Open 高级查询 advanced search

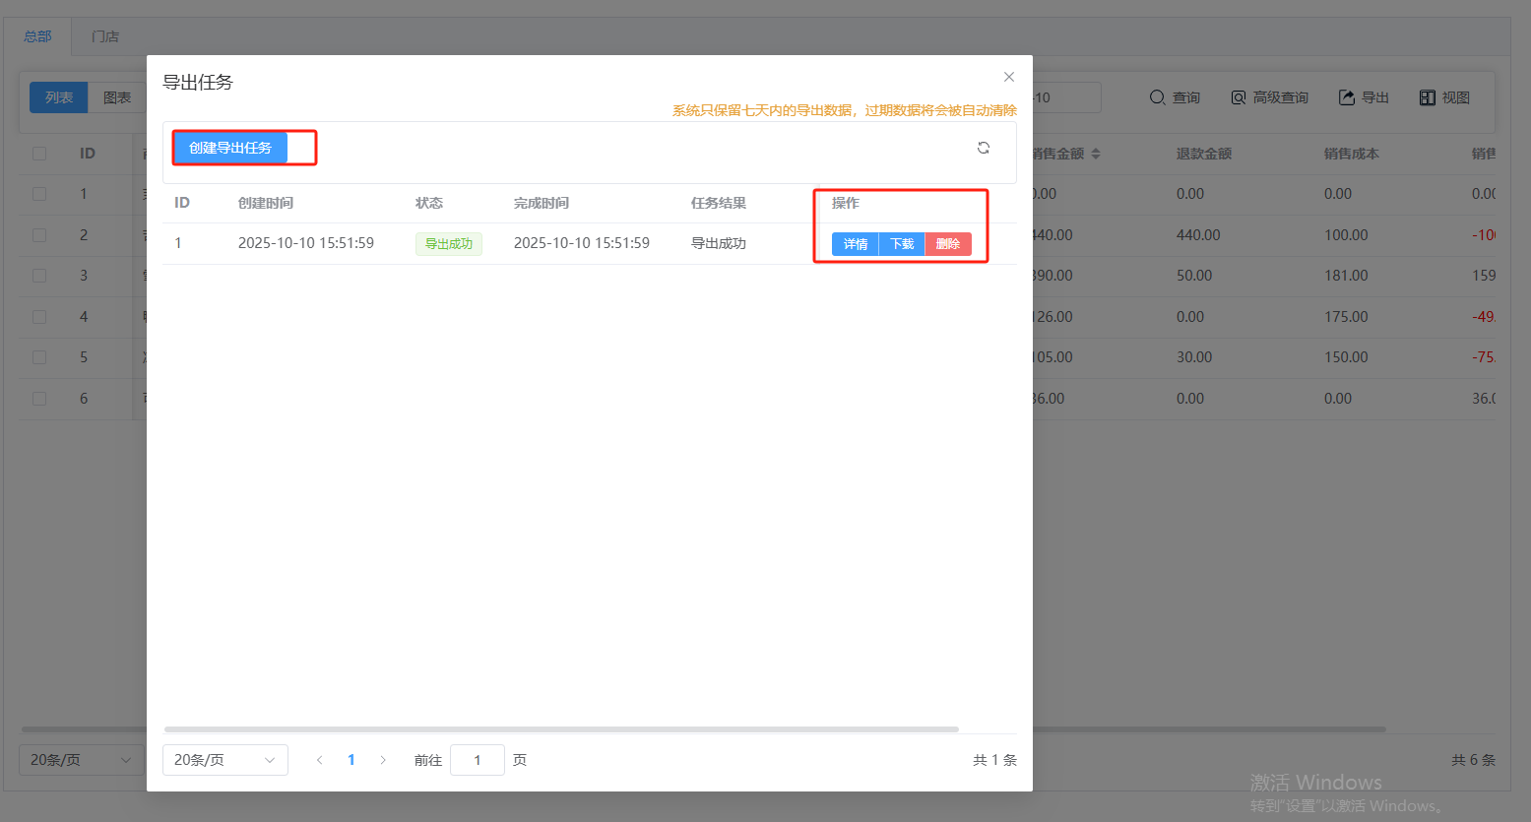1269,97
